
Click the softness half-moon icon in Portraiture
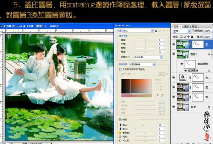click(120, 129)
